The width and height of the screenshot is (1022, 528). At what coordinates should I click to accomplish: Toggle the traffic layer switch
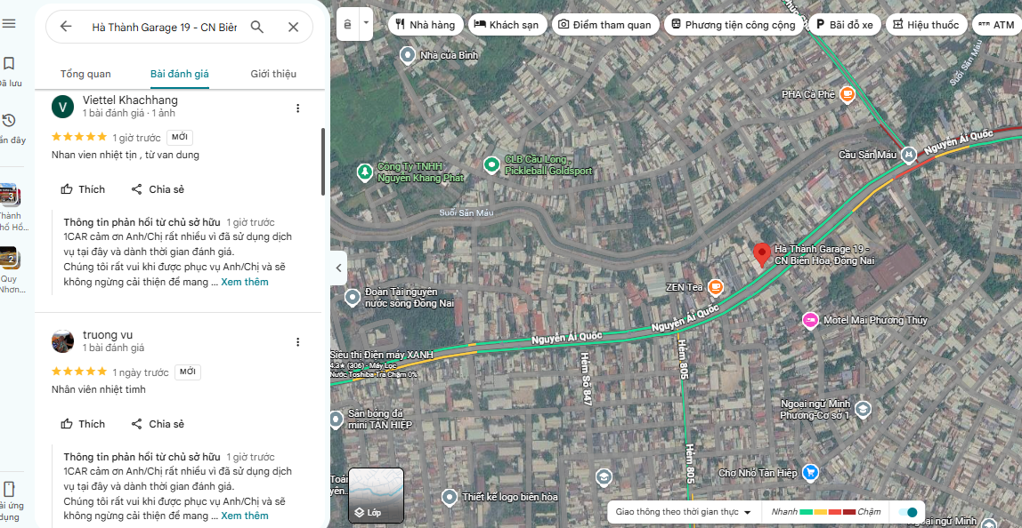(907, 512)
